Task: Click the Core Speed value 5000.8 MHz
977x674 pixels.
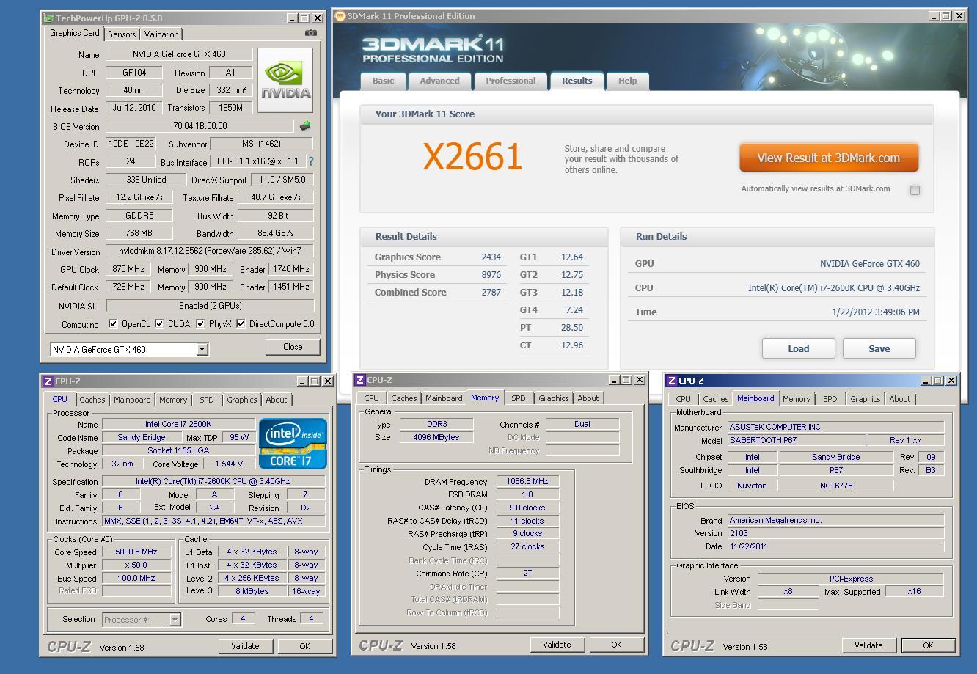Action: pyautogui.click(x=136, y=552)
